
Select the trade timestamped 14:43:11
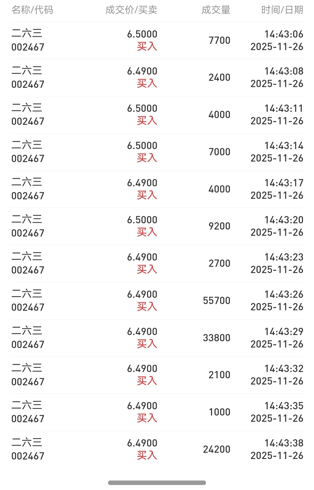coord(157,115)
